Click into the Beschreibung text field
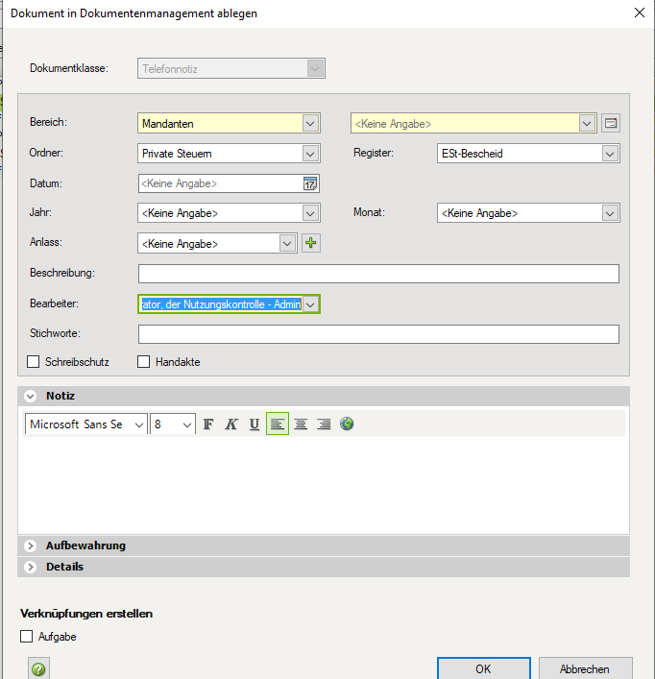 (x=378, y=274)
